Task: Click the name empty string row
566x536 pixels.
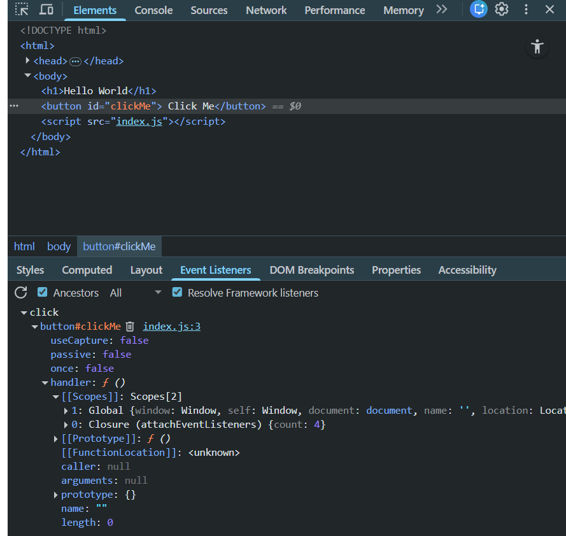Action: click(x=84, y=509)
